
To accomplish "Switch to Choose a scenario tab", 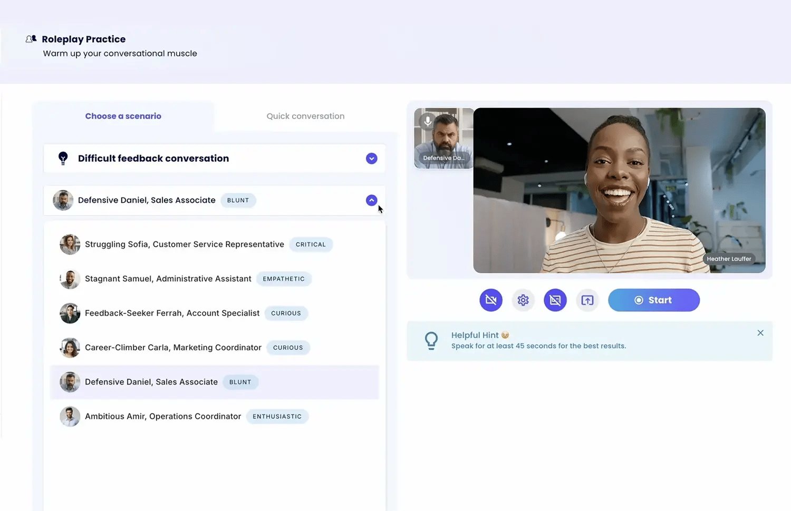I will (x=123, y=116).
